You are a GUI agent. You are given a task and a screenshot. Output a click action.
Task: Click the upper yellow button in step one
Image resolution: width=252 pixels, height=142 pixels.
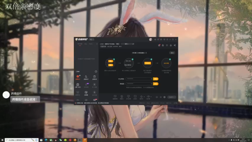pos(111,61)
